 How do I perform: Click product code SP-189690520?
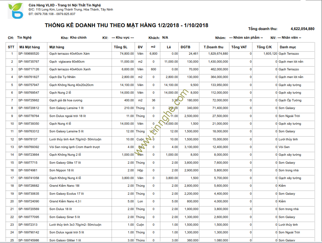pos(28,54)
